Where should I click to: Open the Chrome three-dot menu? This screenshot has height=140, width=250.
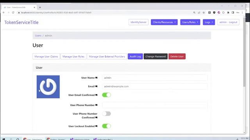242,12
